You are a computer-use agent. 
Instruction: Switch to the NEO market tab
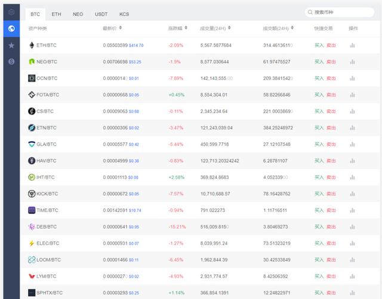(x=78, y=14)
